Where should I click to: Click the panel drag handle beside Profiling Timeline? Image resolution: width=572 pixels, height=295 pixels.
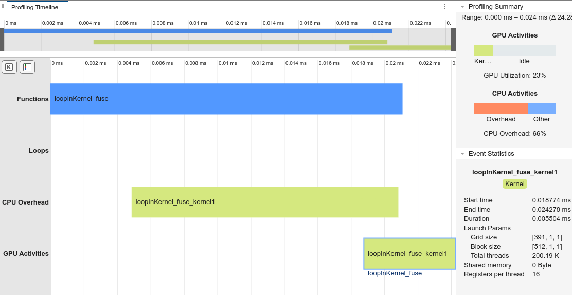pos(3,6)
